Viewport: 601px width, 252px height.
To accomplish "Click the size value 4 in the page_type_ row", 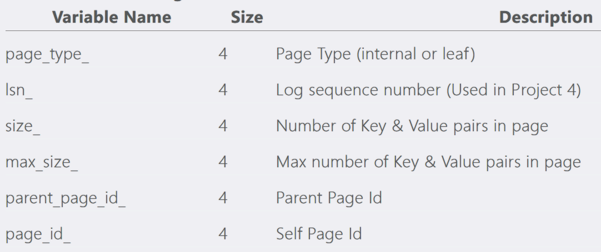I will [x=223, y=55].
